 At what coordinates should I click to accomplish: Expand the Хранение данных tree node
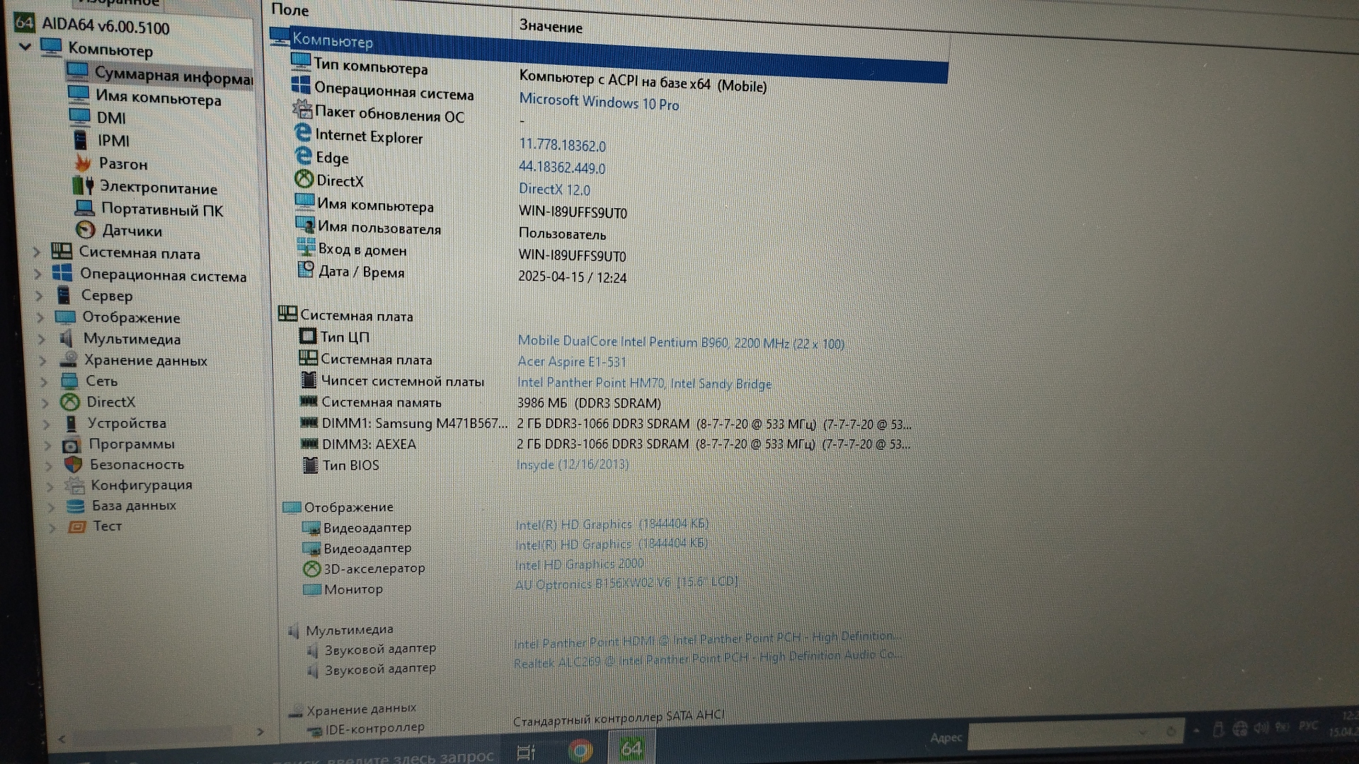point(43,361)
